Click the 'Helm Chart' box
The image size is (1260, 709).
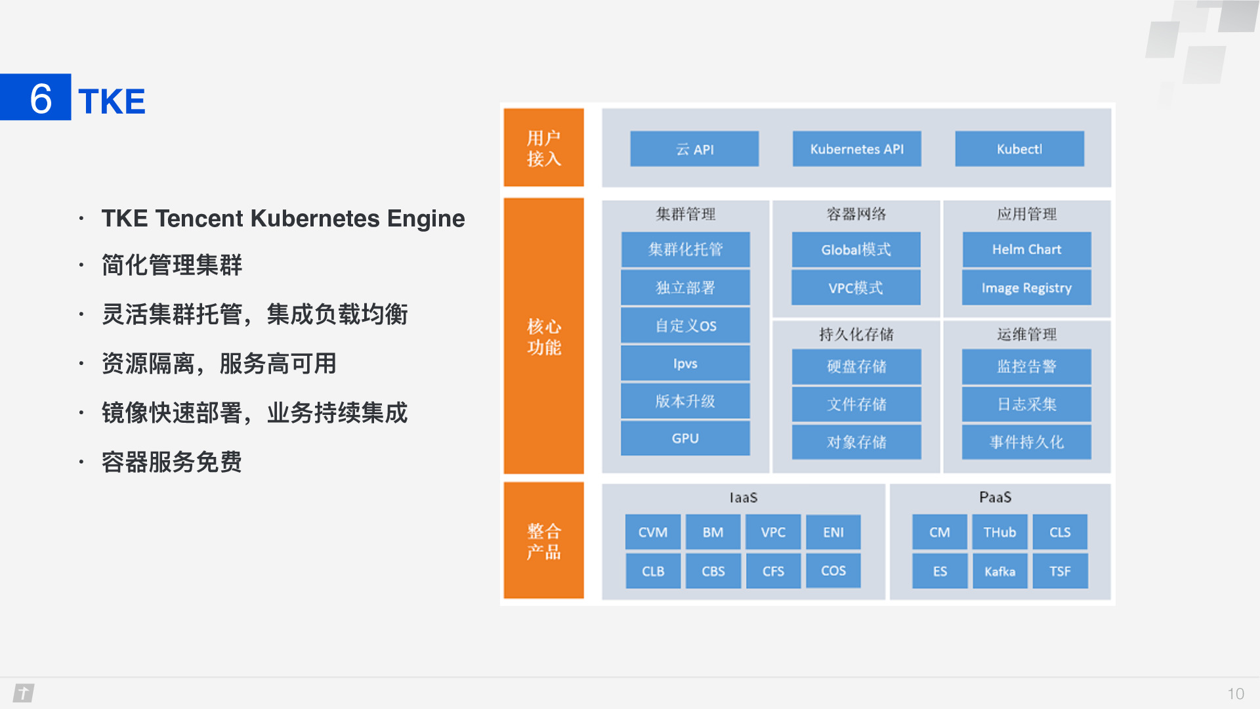pyautogui.click(x=1026, y=249)
